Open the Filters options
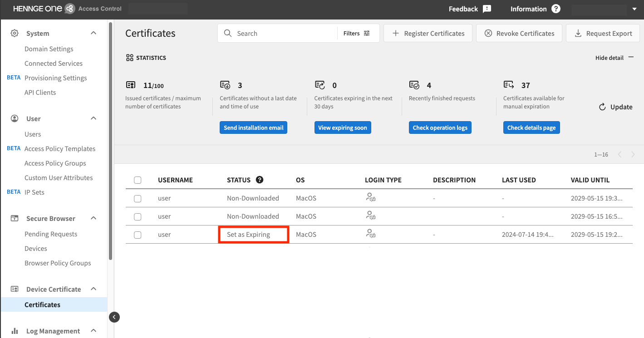The image size is (644, 338). (357, 33)
